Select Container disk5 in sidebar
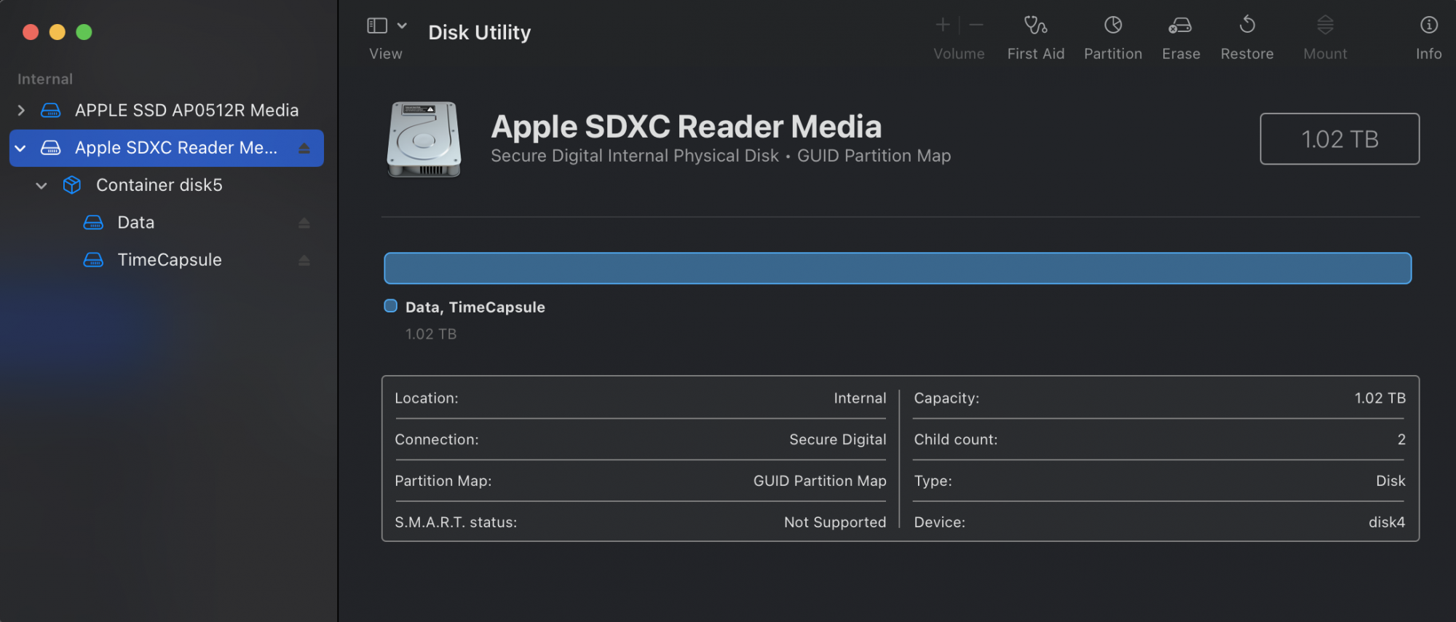The height and width of the screenshot is (622, 1456). pyautogui.click(x=159, y=185)
